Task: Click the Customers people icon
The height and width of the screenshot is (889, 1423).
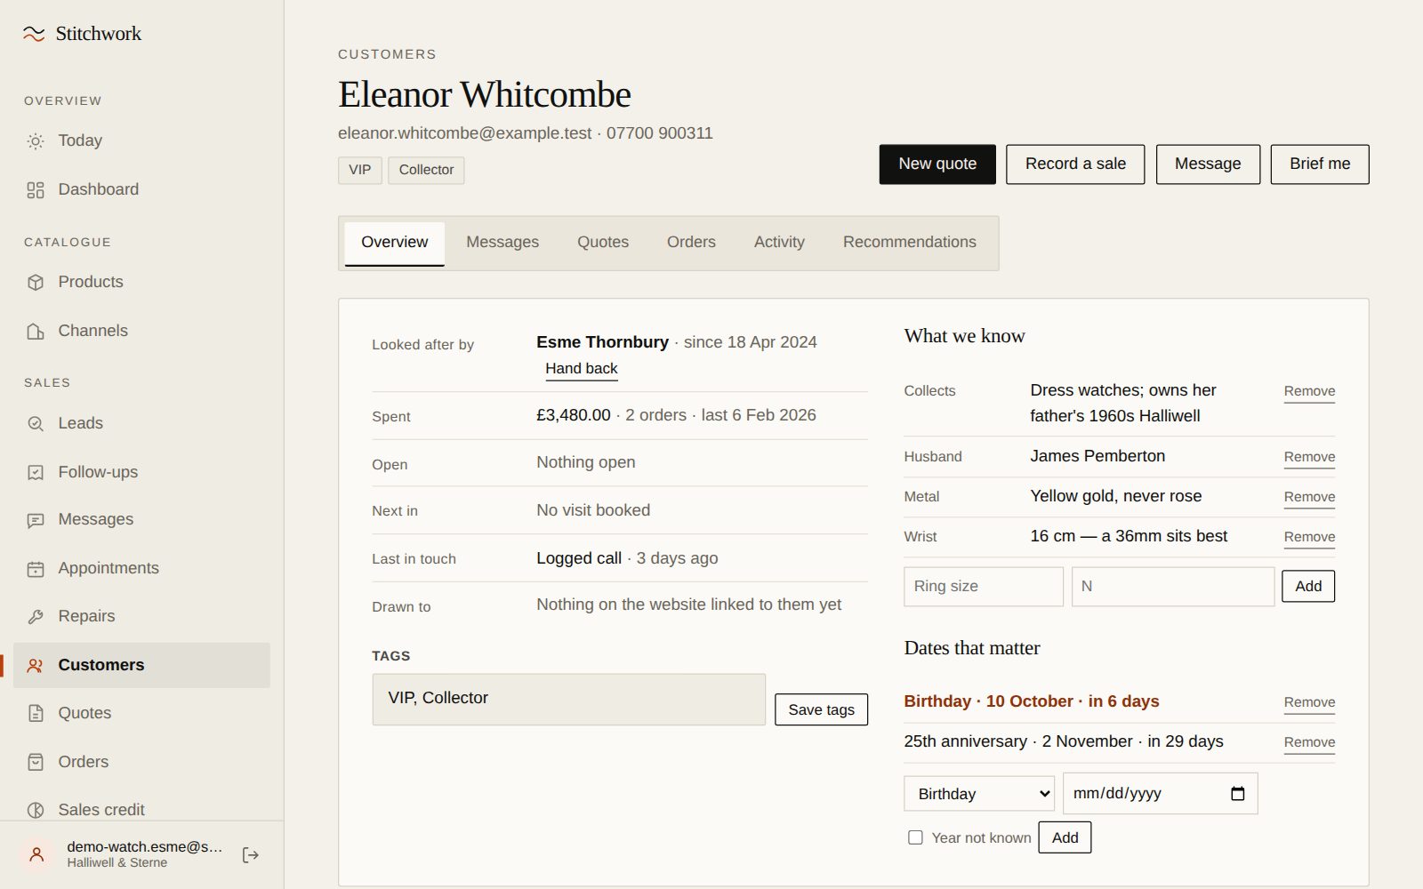Action: point(36,666)
